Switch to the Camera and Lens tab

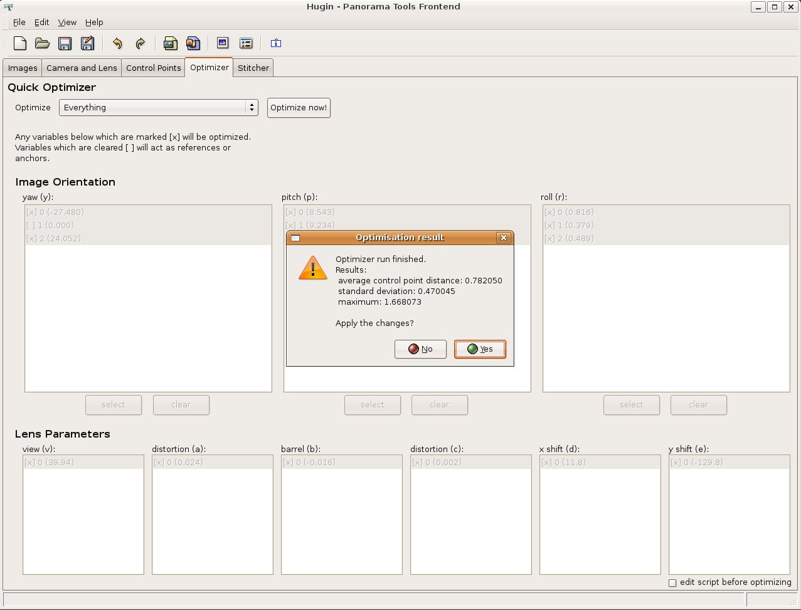[82, 68]
